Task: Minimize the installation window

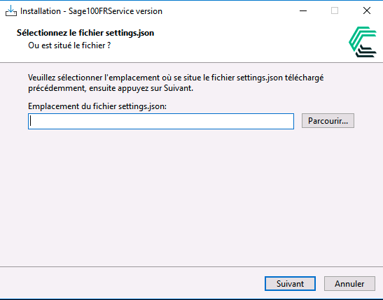Action: [x=303, y=11]
